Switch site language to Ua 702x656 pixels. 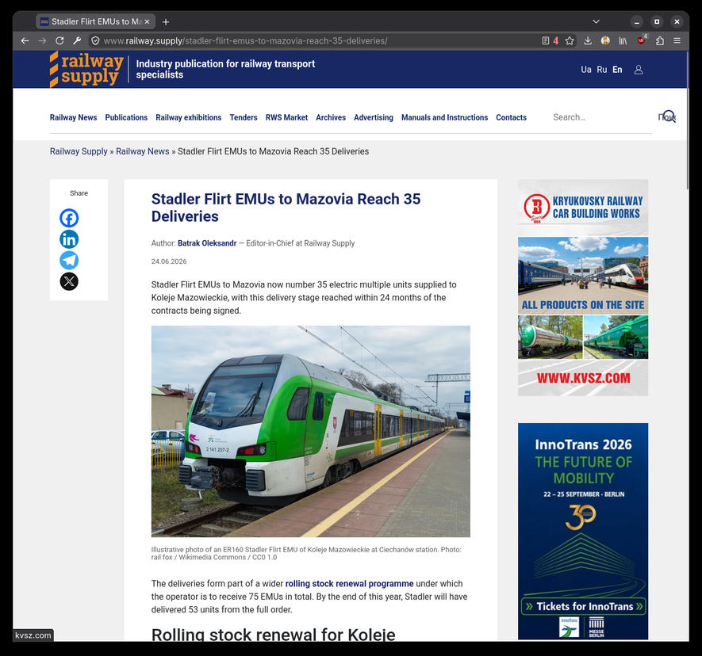586,69
